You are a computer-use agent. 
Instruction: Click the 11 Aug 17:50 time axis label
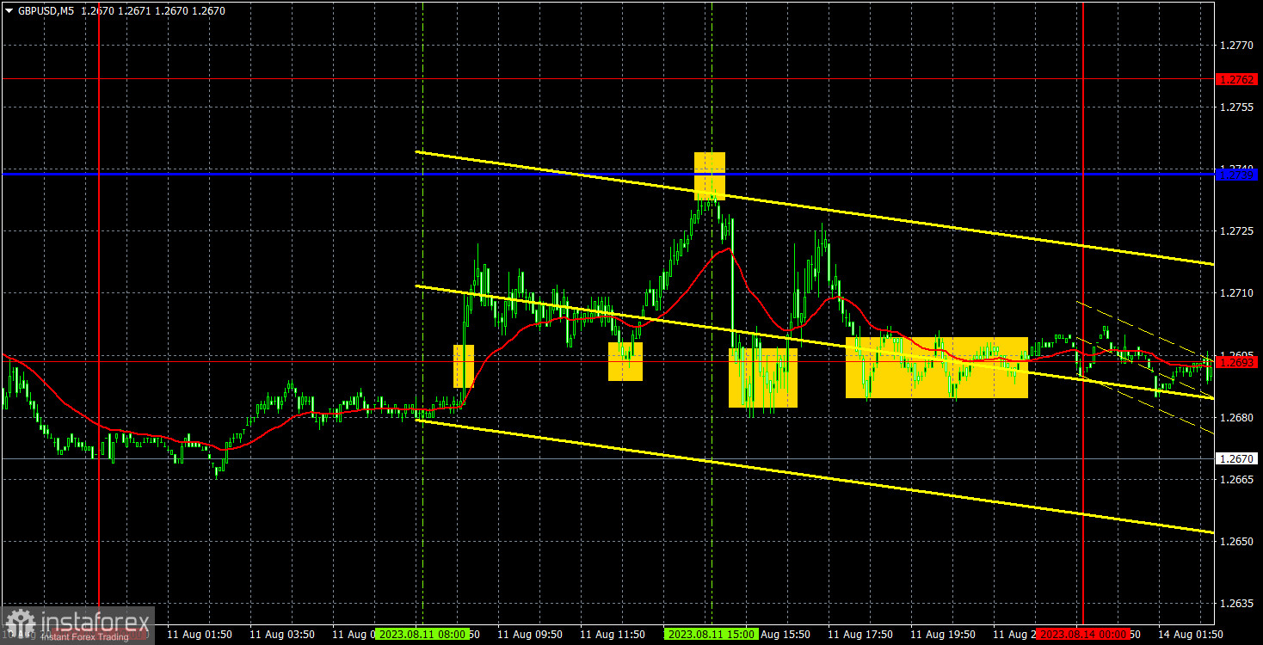[x=861, y=634]
